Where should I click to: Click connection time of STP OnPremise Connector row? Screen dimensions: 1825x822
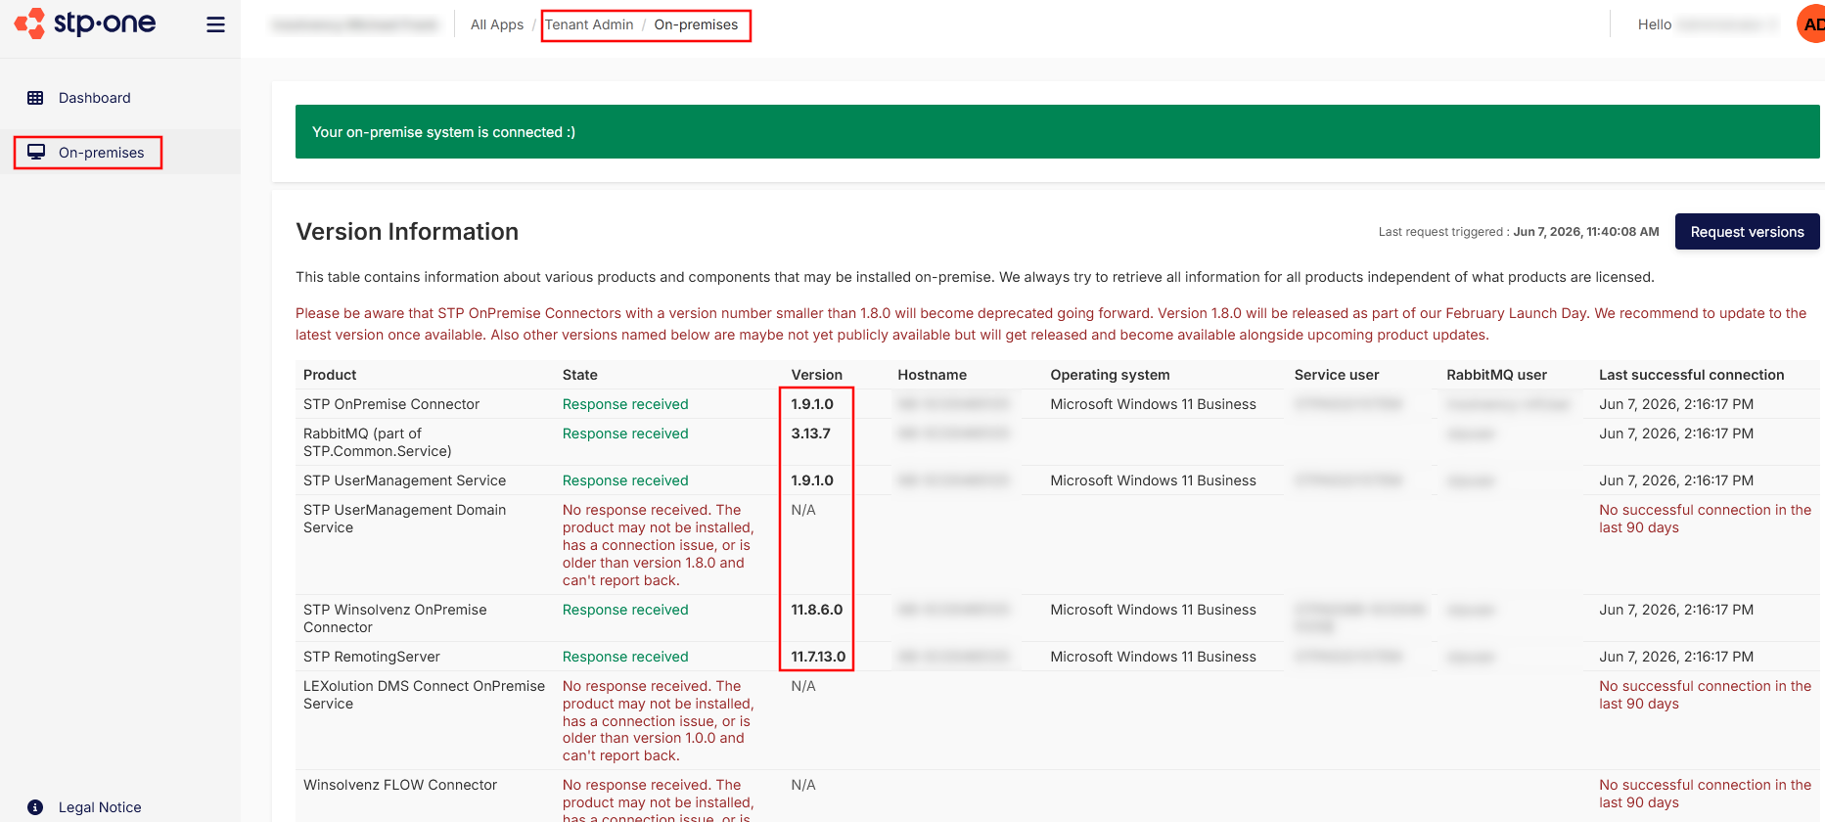point(1676,404)
